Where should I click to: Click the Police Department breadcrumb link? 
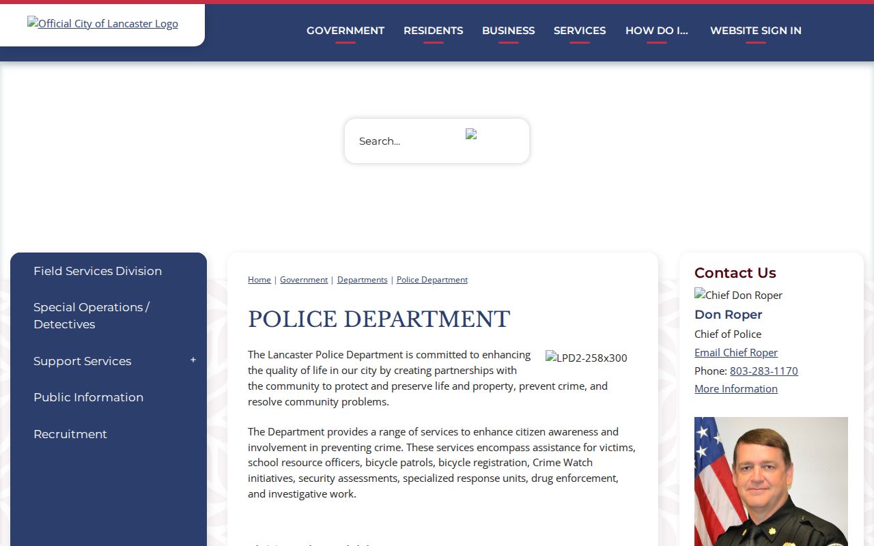432,280
